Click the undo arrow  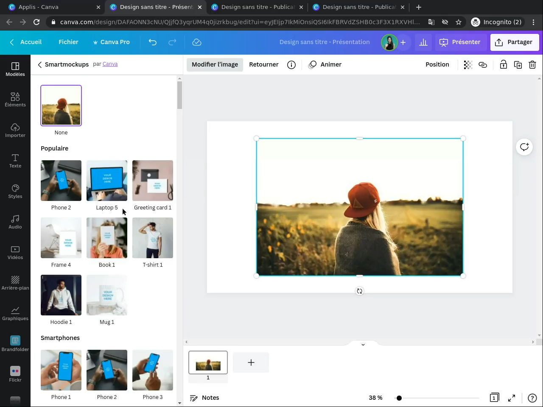153,42
